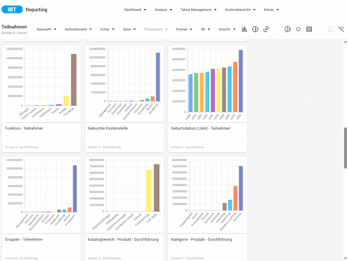Image resolution: width=348 pixels, height=261 pixels.
Task: Click the orange Blended Learning bar
Action: coord(235,198)
